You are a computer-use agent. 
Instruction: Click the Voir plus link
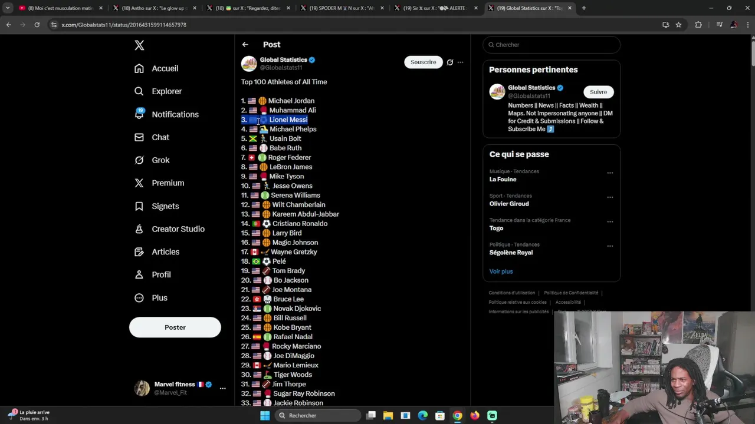501,271
